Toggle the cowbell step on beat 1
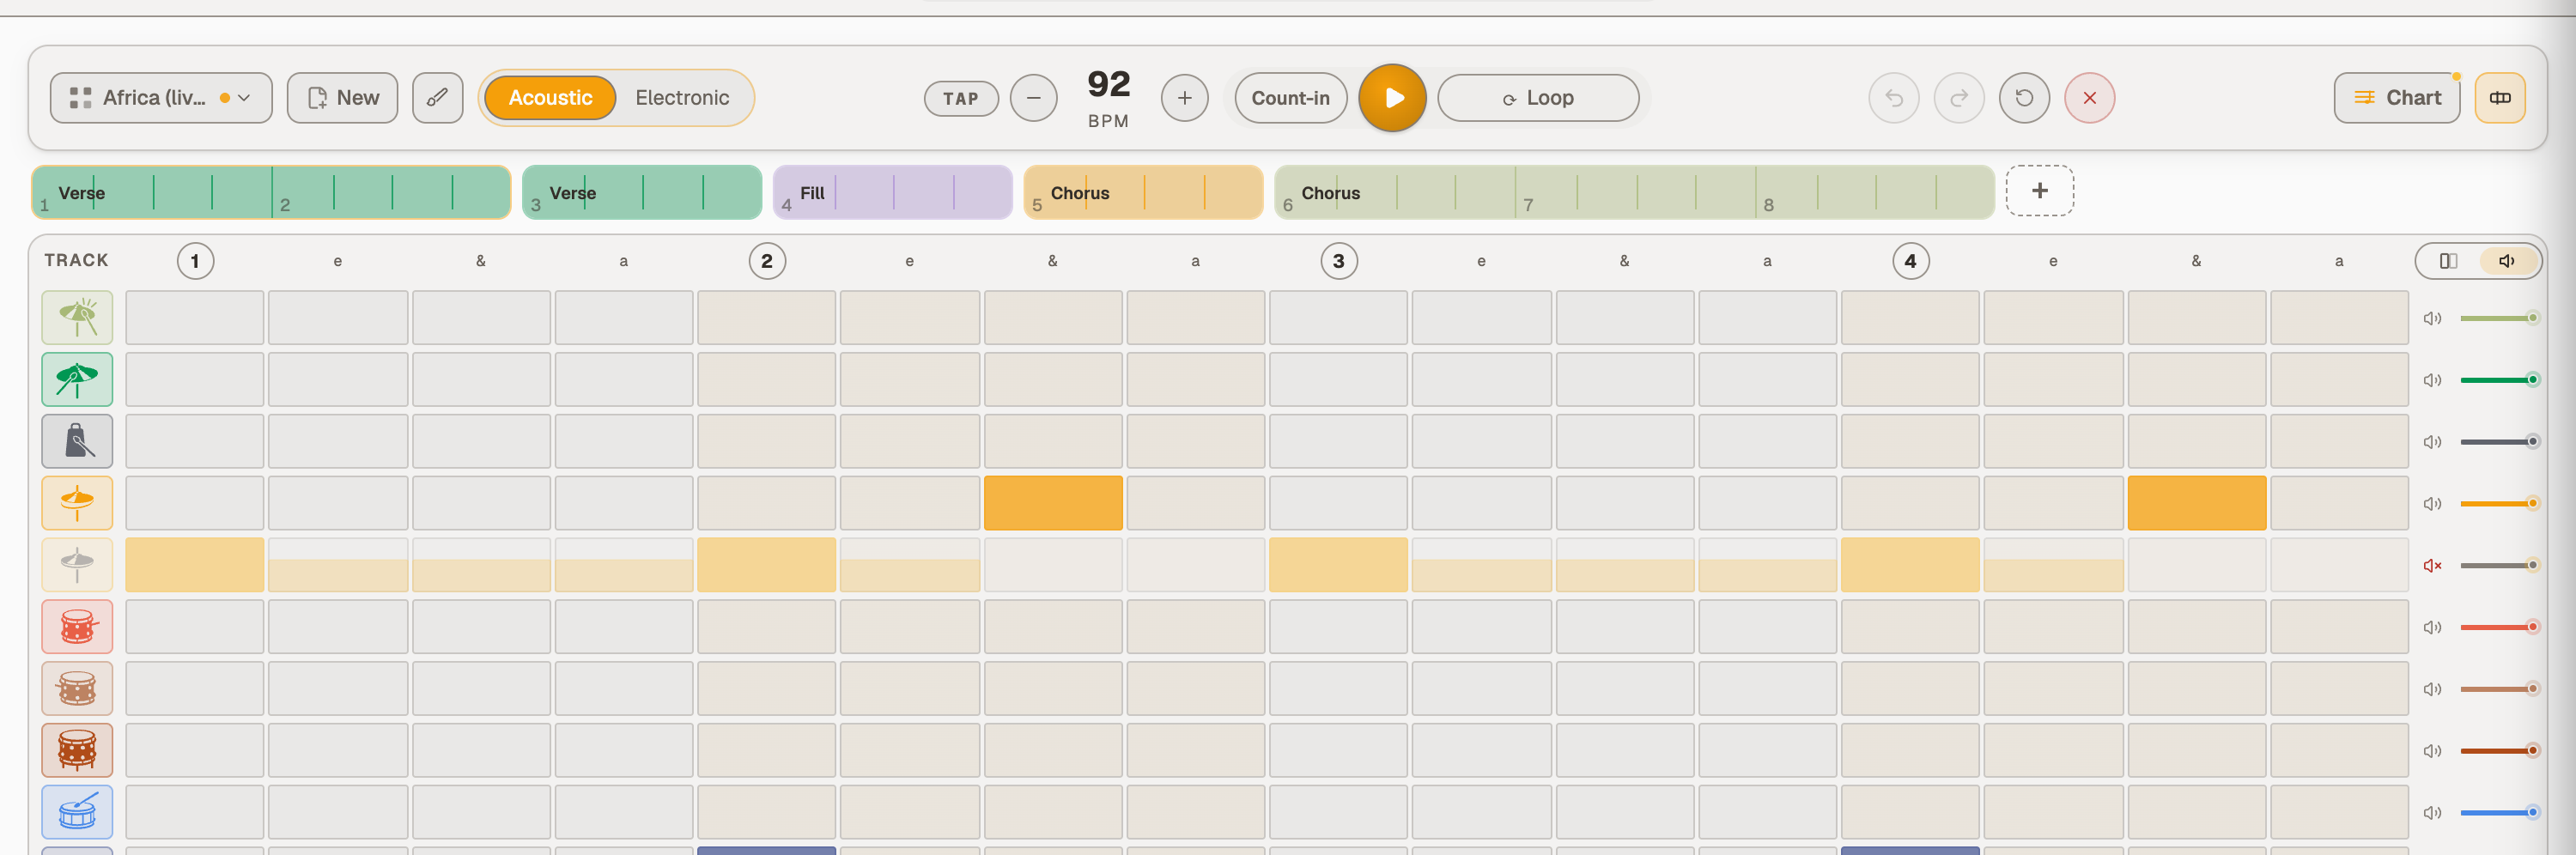This screenshot has height=855, width=2576. [x=195, y=441]
